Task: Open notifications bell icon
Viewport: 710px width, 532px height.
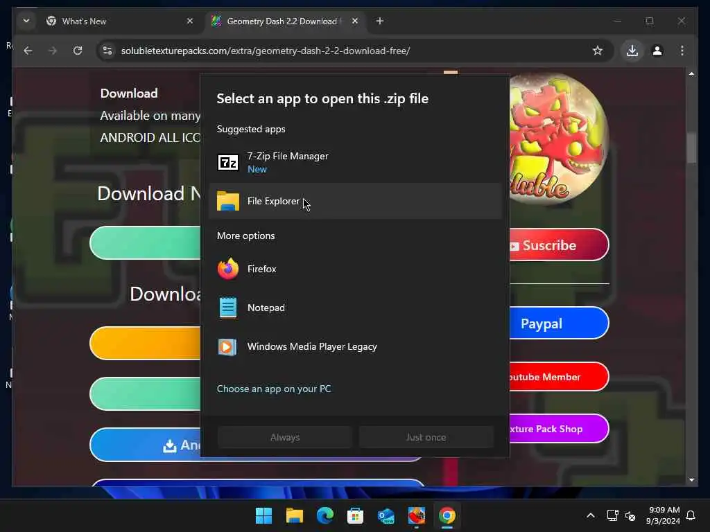Action: [x=691, y=515]
